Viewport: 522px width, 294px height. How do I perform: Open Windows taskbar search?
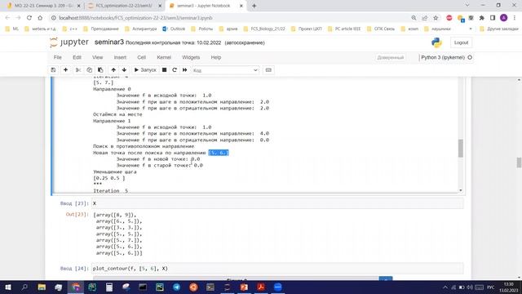(x=24, y=287)
